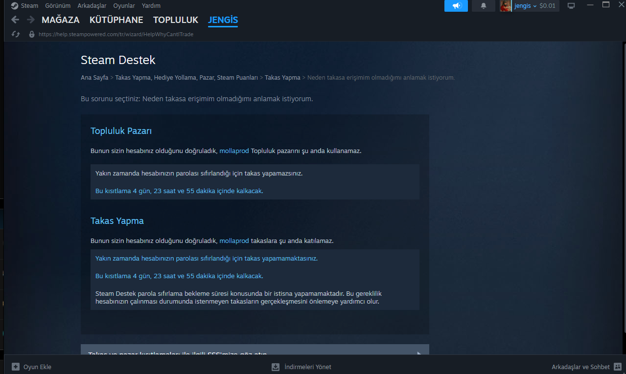626x374 pixels.
Task: Open the Oyunlar menu
Action: point(124,6)
